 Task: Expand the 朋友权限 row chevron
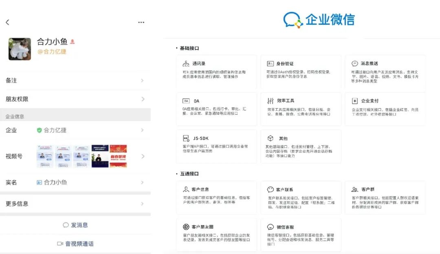(x=143, y=99)
